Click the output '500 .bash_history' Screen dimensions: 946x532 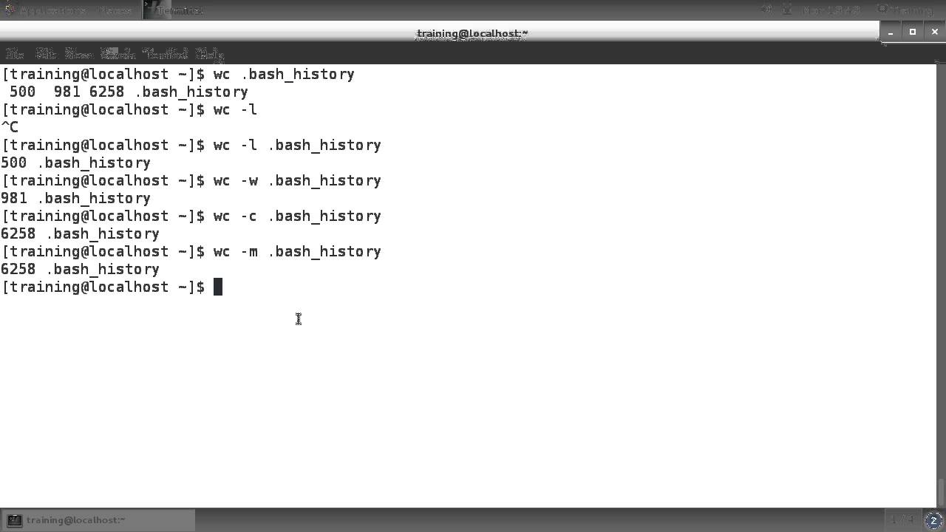tap(76, 163)
